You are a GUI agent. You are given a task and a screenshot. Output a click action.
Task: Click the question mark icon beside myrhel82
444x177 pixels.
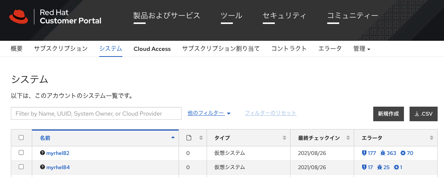point(42,153)
